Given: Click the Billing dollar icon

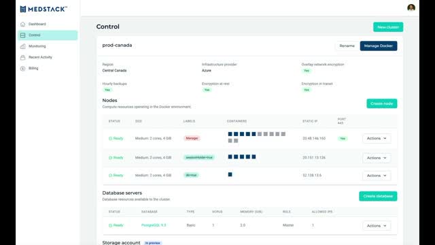Looking at the screenshot, I should 22,68.
